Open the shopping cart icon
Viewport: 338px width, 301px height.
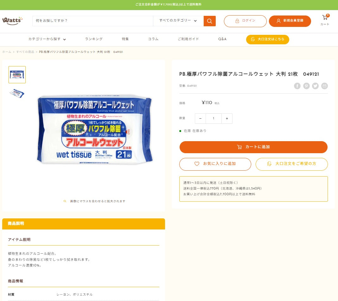pyautogui.click(x=325, y=18)
